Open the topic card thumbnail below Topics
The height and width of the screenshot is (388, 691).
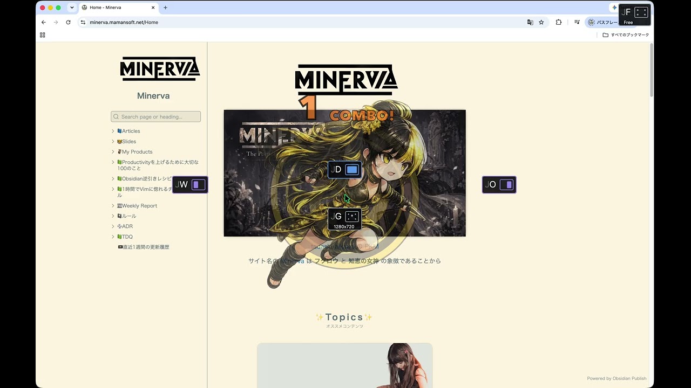click(344, 365)
